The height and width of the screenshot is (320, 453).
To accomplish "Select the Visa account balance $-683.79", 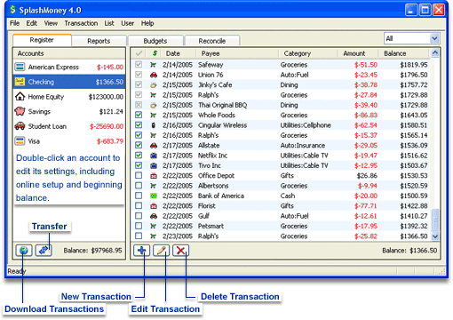I will pos(110,141).
